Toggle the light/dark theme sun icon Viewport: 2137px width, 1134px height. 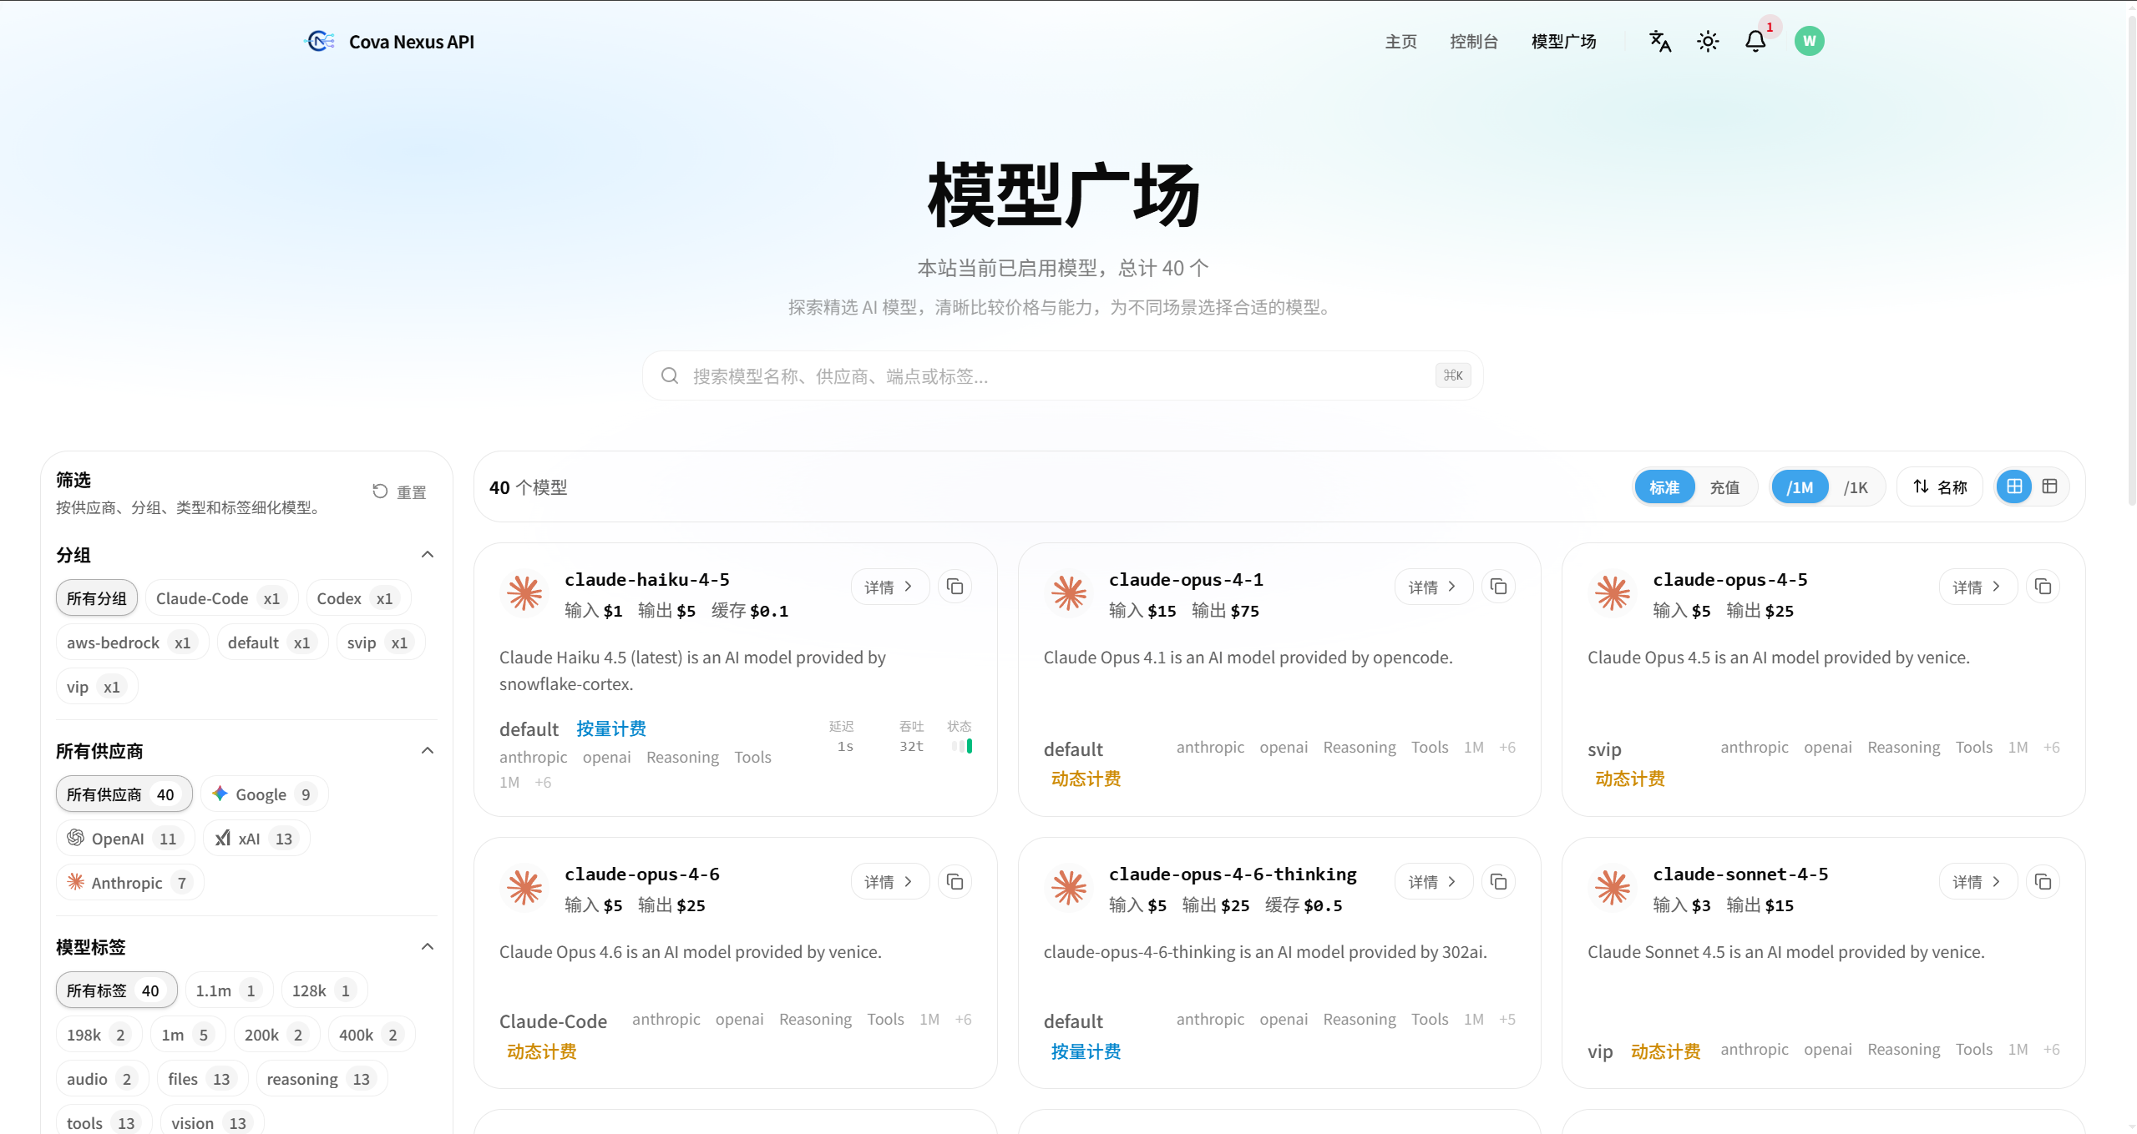[x=1708, y=41]
